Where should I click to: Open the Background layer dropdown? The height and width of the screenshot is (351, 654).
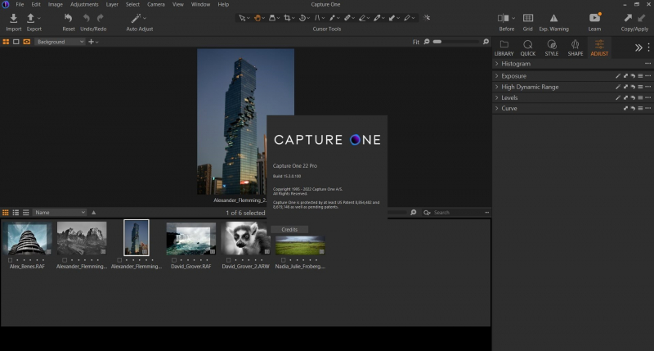coord(60,41)
